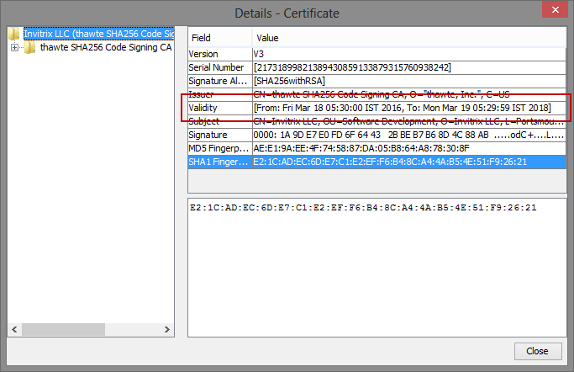Click the Field column header
Viewport: 574px width, 372px height.
pos(220,38)
